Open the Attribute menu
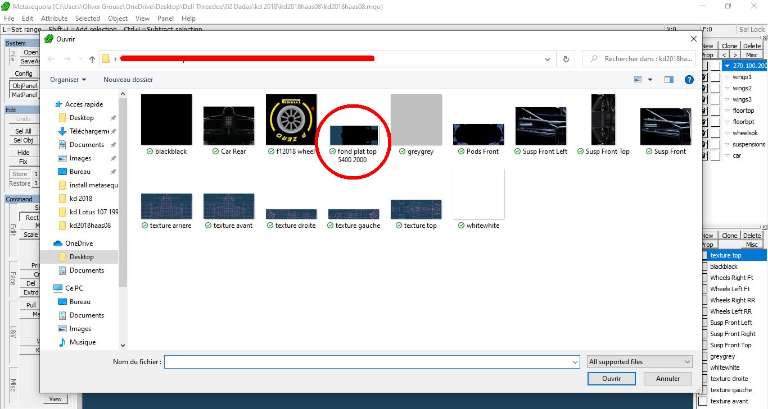 (54, 19)
